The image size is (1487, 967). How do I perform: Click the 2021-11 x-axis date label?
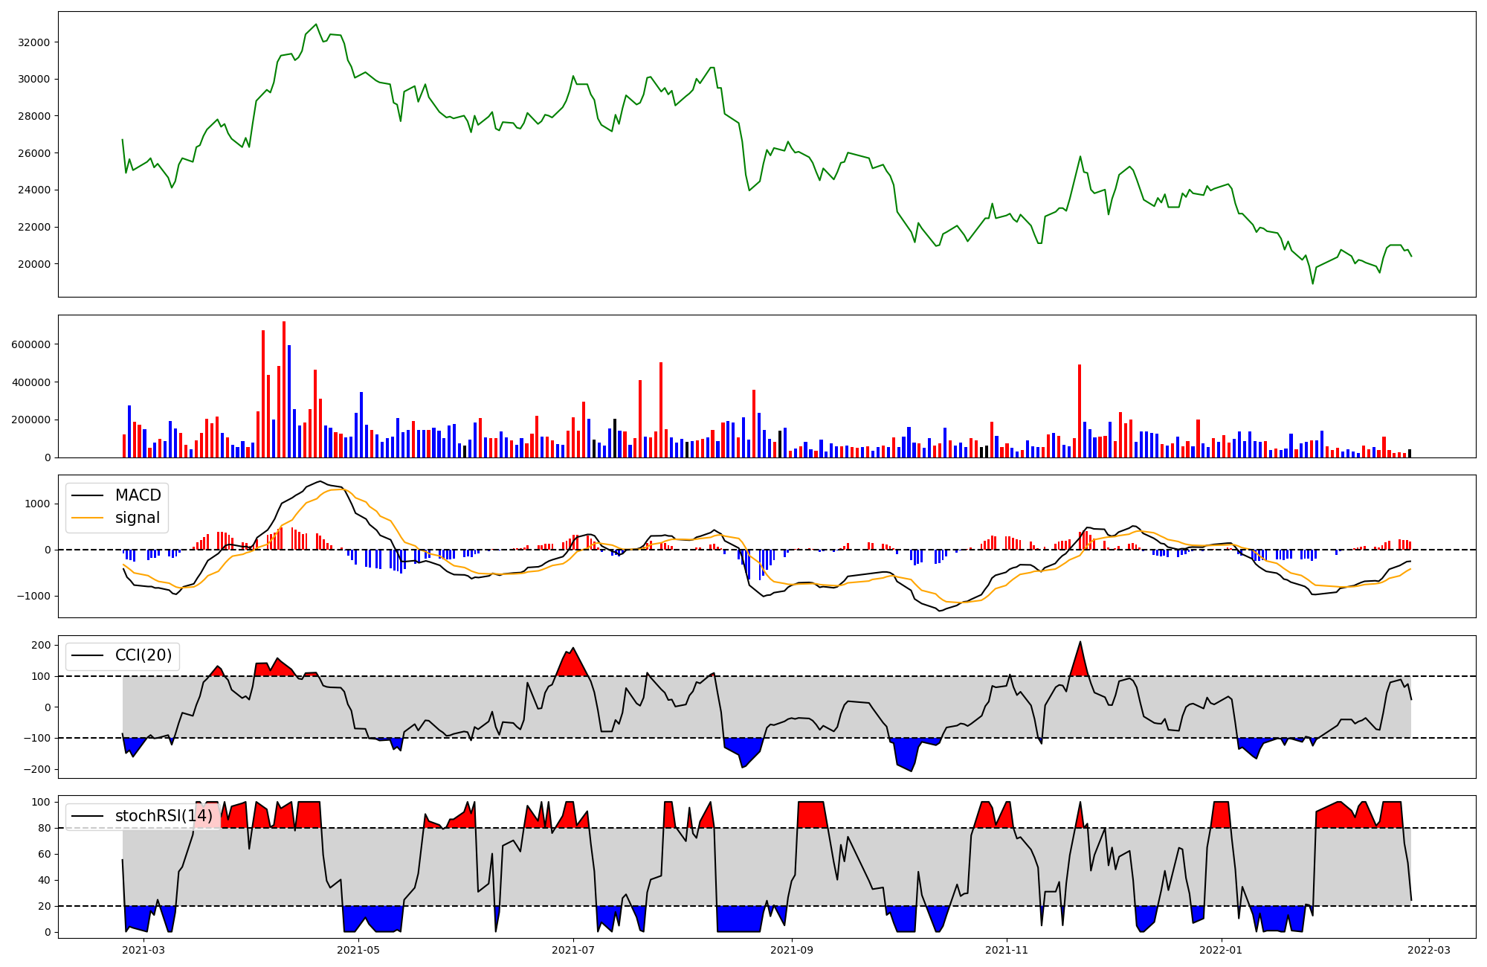pos(1007,950)
